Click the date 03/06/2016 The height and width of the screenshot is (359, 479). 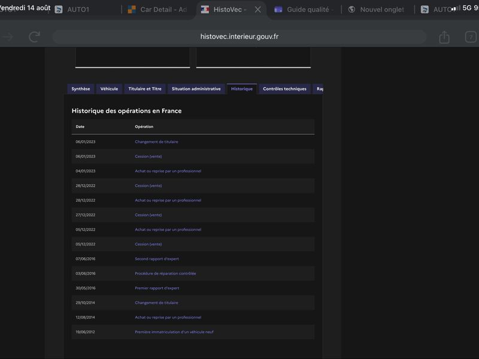[86, 273]
